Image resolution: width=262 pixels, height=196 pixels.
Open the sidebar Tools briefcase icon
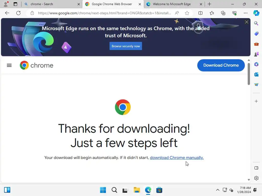[x=256, y=44]
